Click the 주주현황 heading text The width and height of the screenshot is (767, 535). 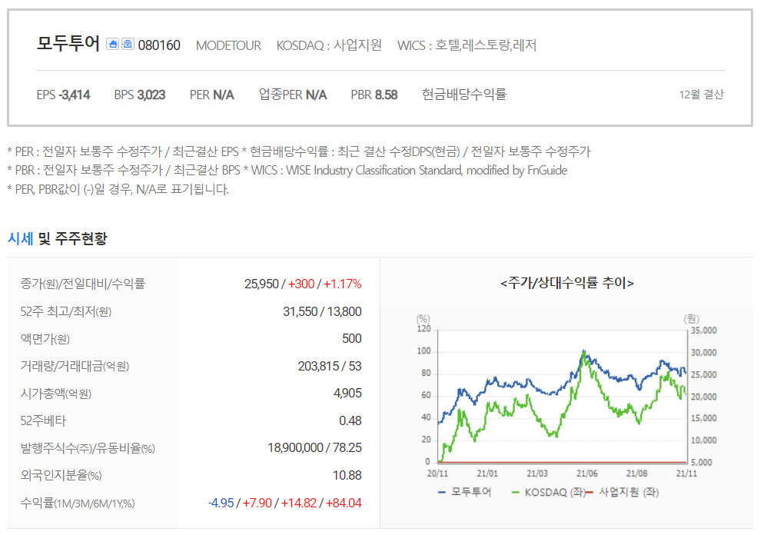[81, 238]
